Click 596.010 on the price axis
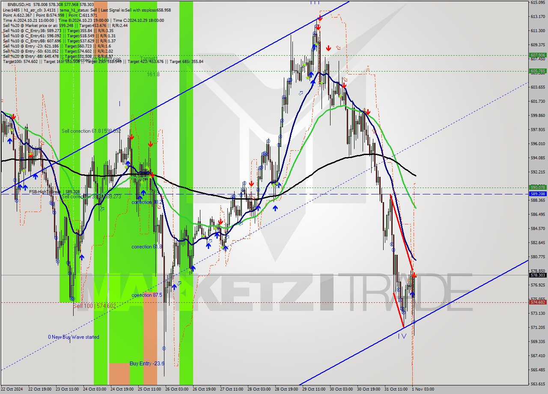The height and width of the screenshot is (394, 548). 538,144
